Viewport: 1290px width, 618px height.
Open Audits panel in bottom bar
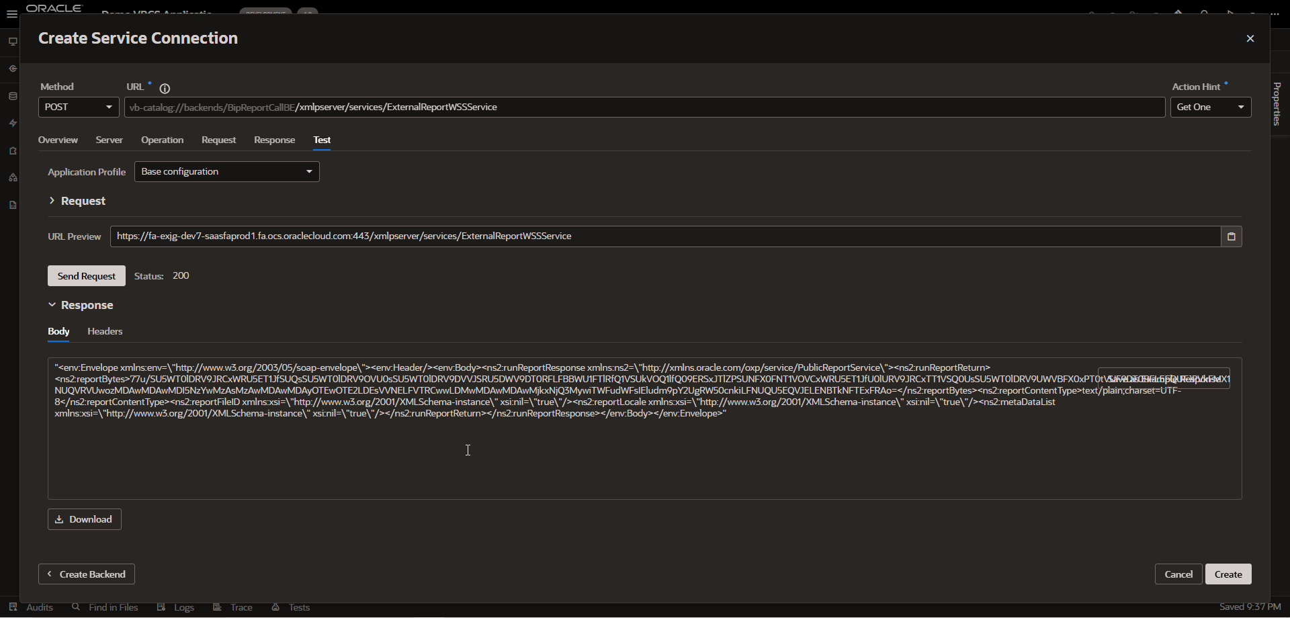[x=32, y=607]
